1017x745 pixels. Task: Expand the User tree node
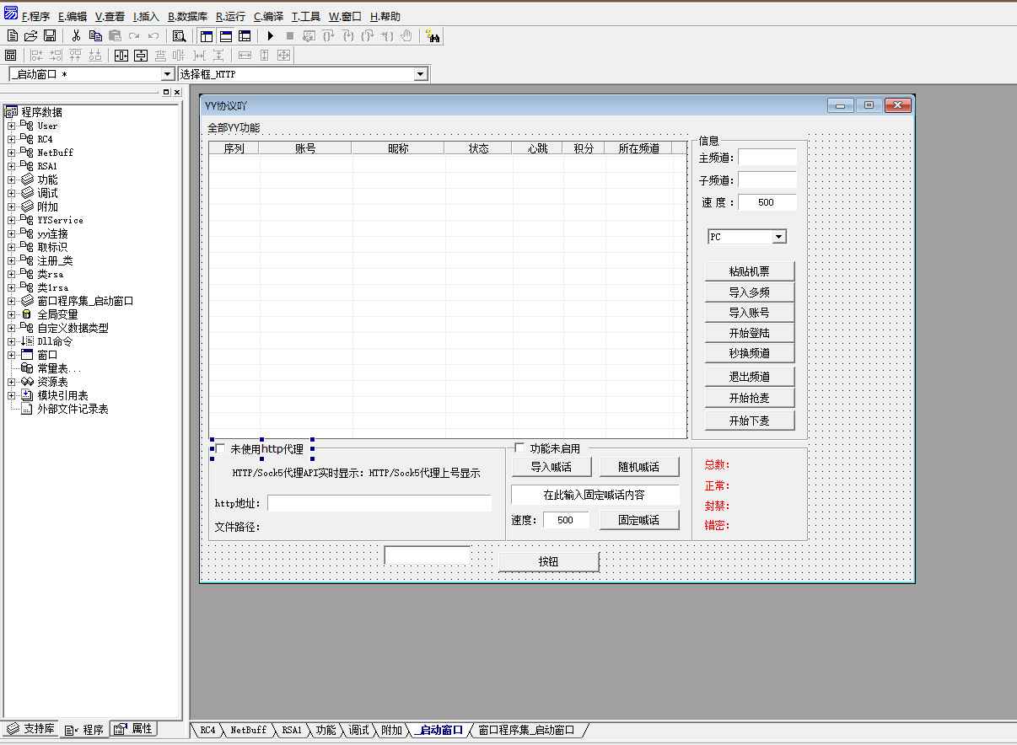[12, 126]
